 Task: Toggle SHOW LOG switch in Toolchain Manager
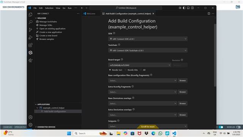click(238, 127)
